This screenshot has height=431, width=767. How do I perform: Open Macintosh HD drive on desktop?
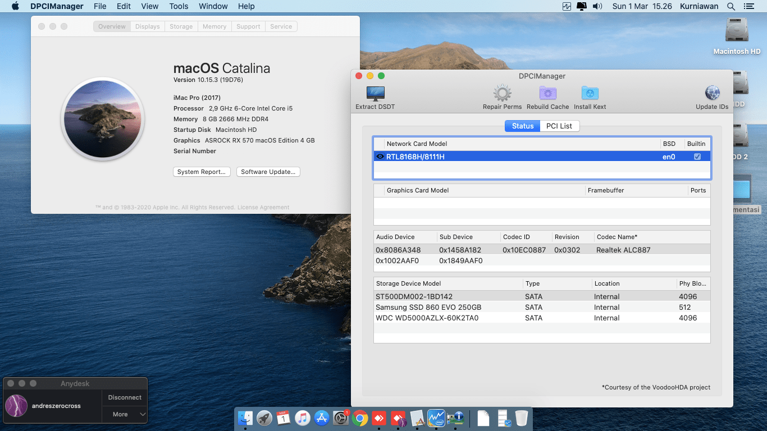(737, 31)
